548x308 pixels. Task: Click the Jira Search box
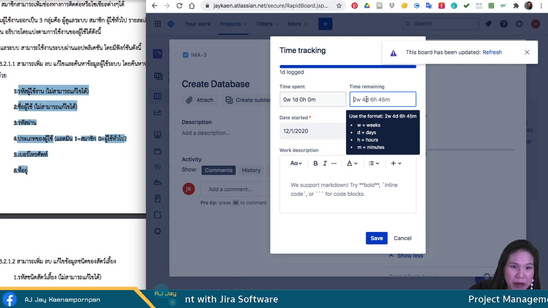(441, 24)
